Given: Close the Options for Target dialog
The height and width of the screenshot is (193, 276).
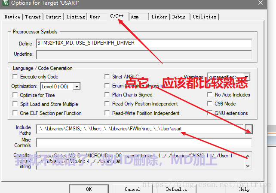Looking at the screenshot, I should 261,3.
